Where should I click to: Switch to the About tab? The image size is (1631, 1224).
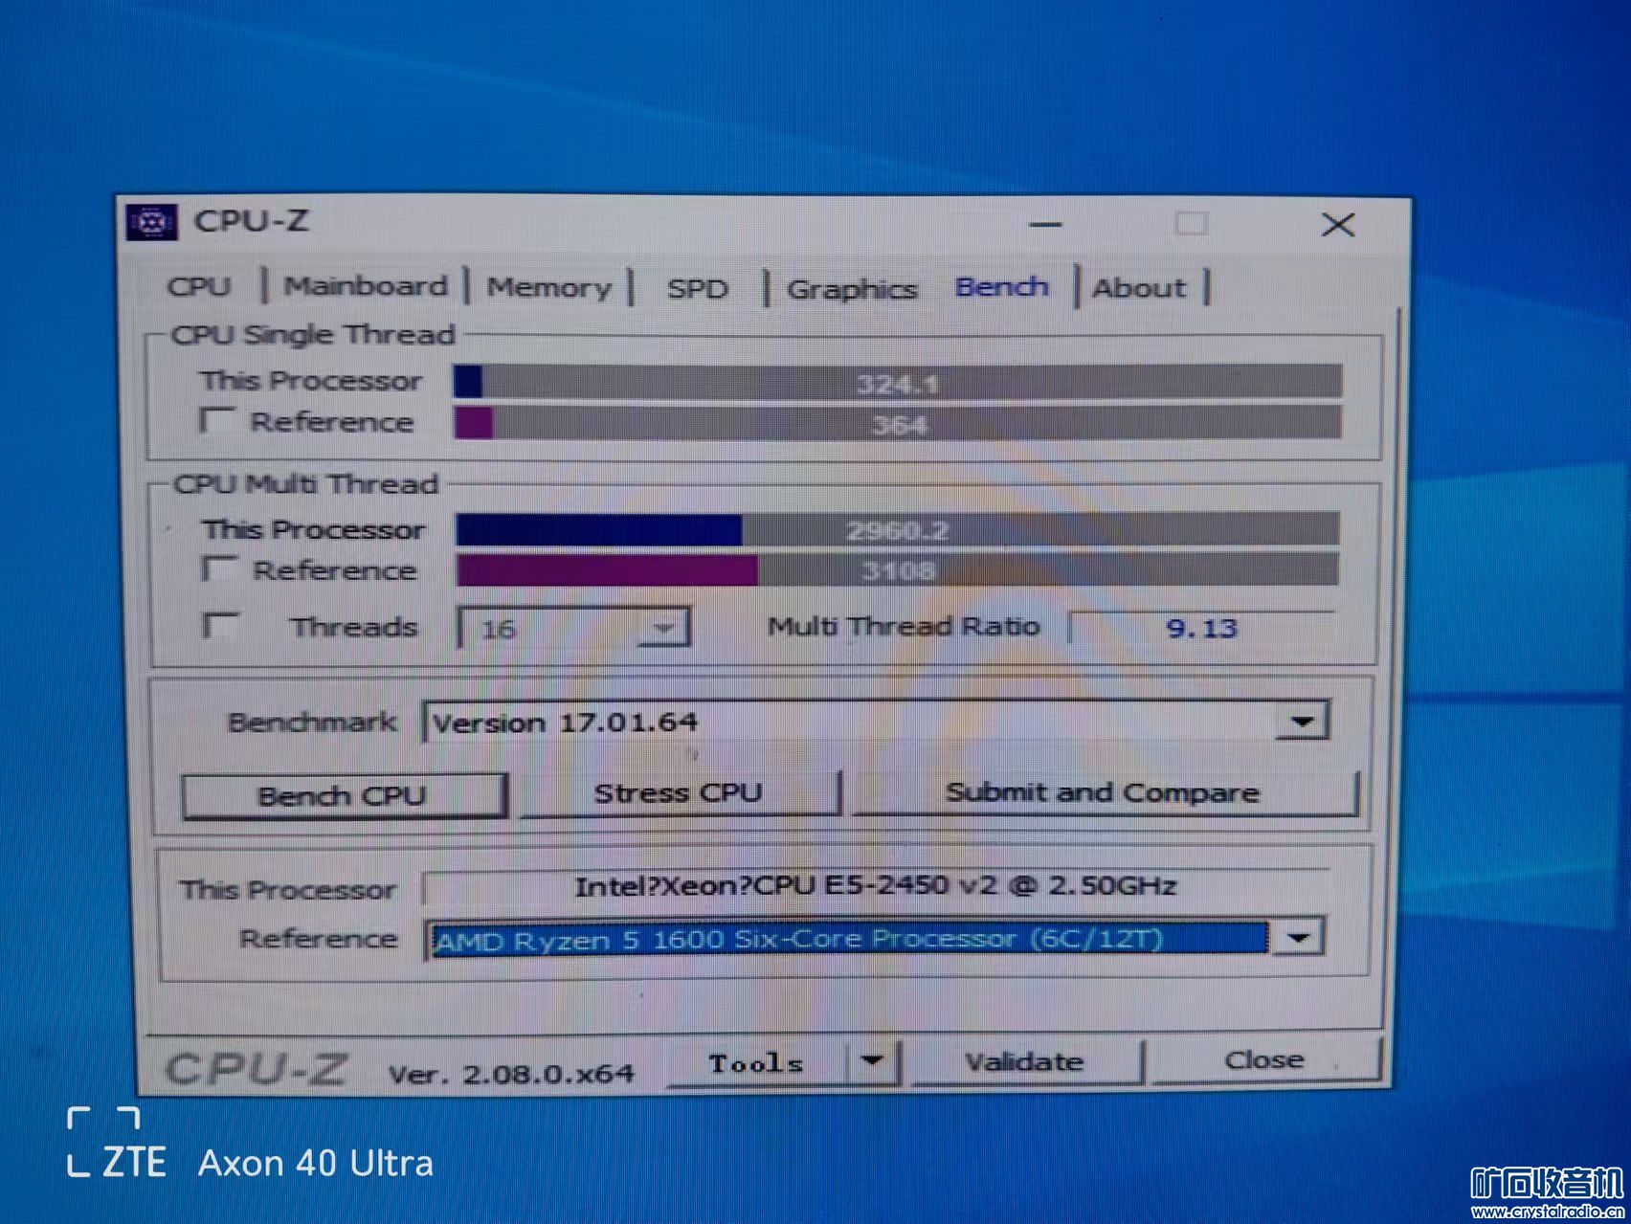click(1139, 287)
